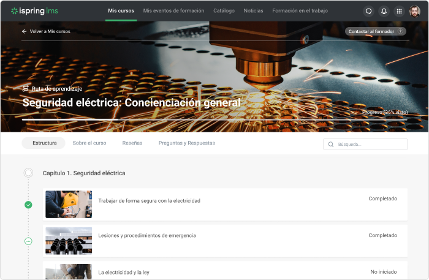Open Mis eventos de formación
This screenshot has width=429, height=280.
[173, 10]
